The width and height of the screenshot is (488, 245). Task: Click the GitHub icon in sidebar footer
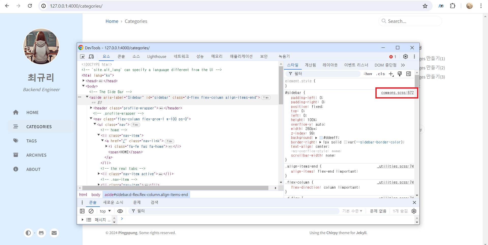click(x=41, y=233)
